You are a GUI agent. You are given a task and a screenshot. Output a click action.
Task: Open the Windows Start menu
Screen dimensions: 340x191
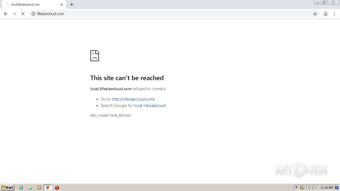click(7, 188)
